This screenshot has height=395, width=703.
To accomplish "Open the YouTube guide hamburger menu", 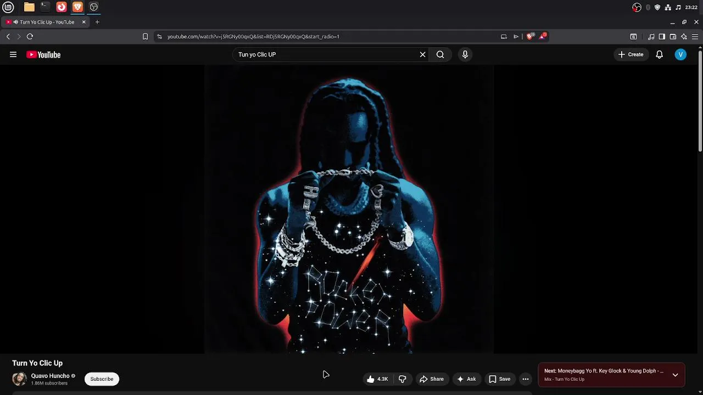I will pyautogui.click(x=13, y=54).
